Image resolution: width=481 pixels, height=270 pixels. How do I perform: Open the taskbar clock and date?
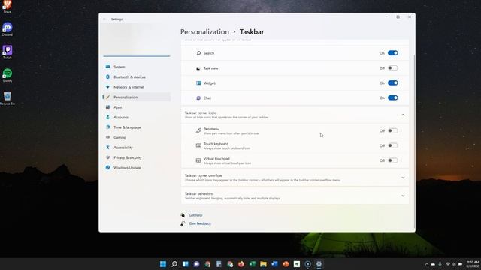(473, 264)
